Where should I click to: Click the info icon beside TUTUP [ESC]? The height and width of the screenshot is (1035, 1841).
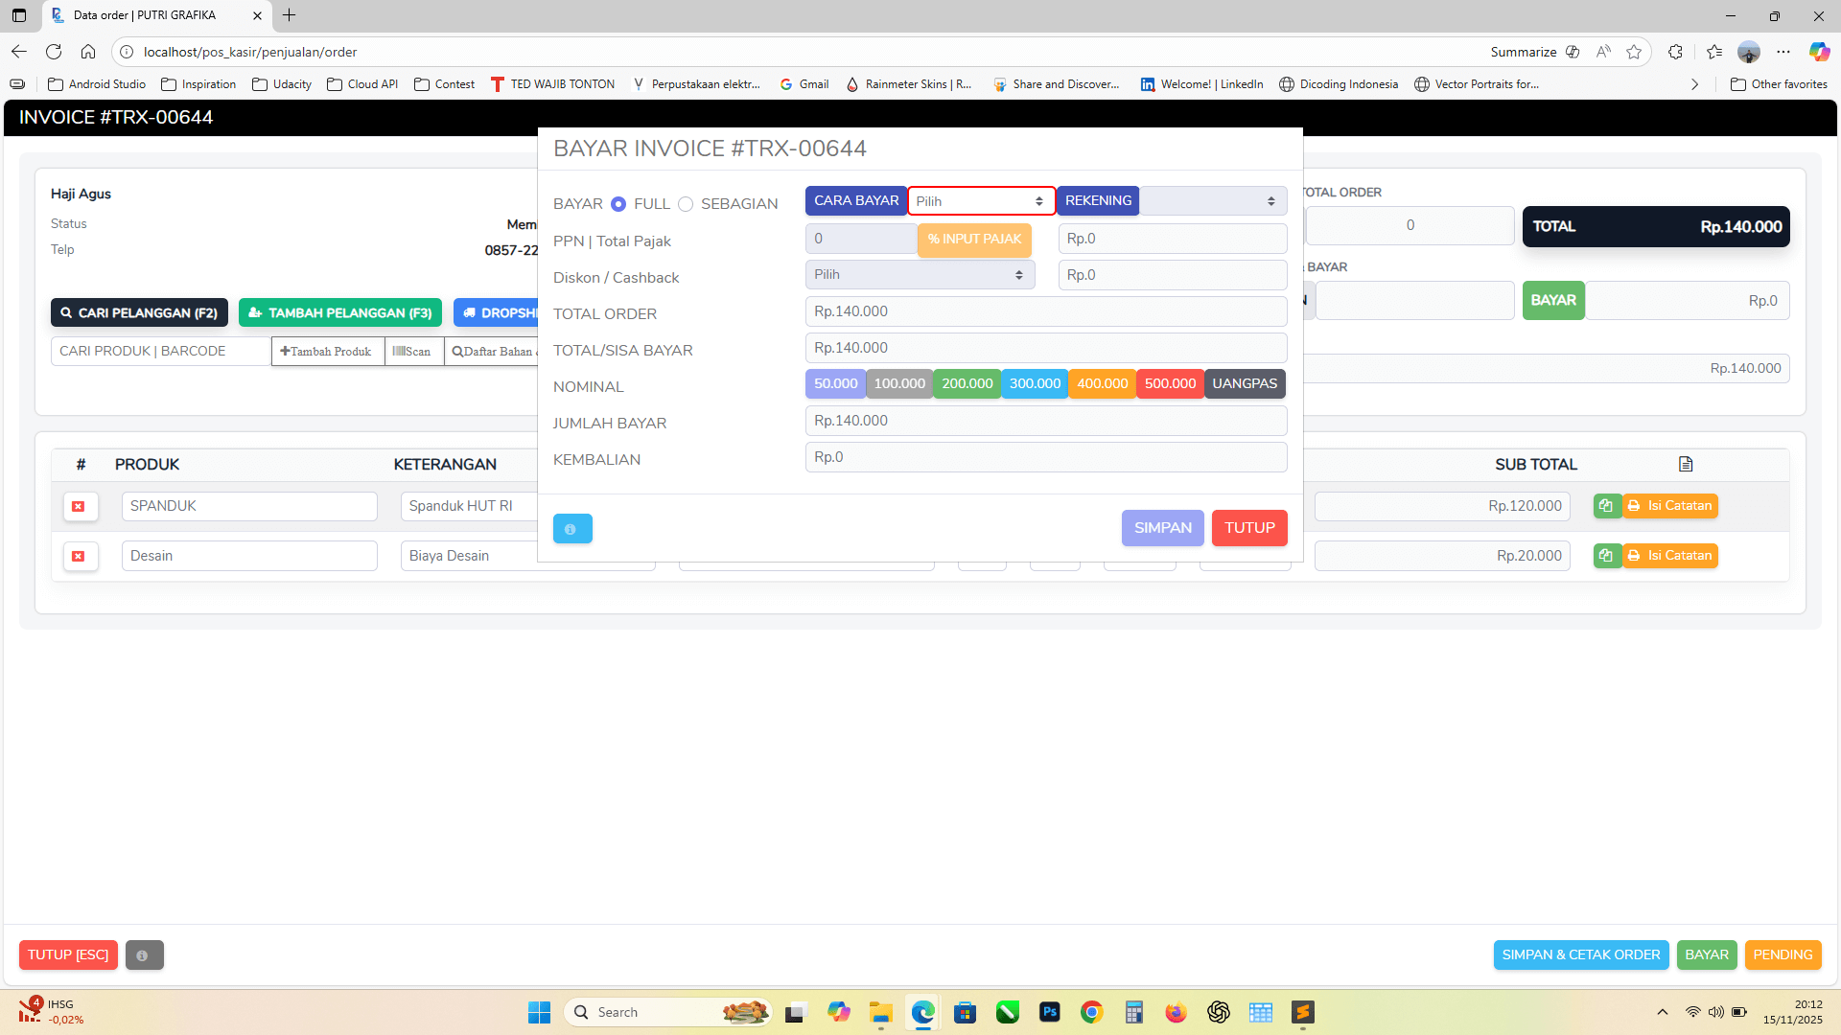[x=144, y=954]
